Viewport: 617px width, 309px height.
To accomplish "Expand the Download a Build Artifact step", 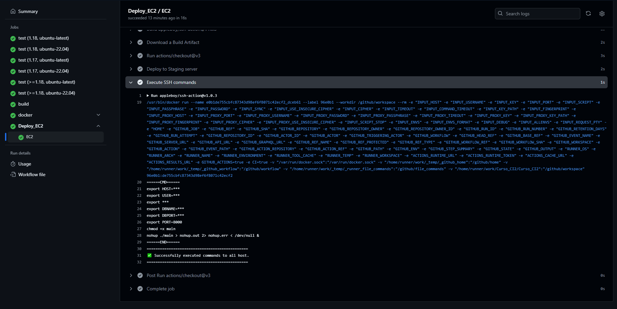I will pyautogui.click(x=366, y=42).
